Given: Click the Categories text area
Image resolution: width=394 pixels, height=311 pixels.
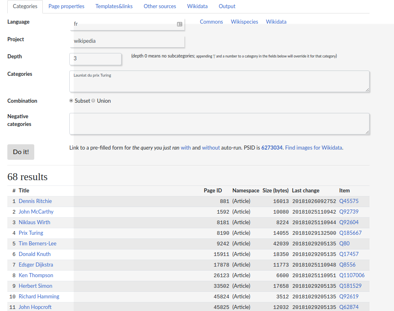Looking at the screenshot, I should [219, 81].
